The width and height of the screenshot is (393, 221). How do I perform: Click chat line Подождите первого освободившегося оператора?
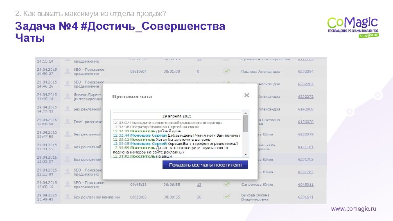pyautogui.click(x=168, y=123)
